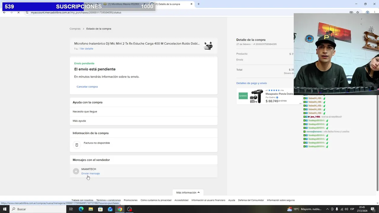Click the Gadnic brand logo in ad
The height and width of the screenshot is (213, 379).
[x=243, y=96]
